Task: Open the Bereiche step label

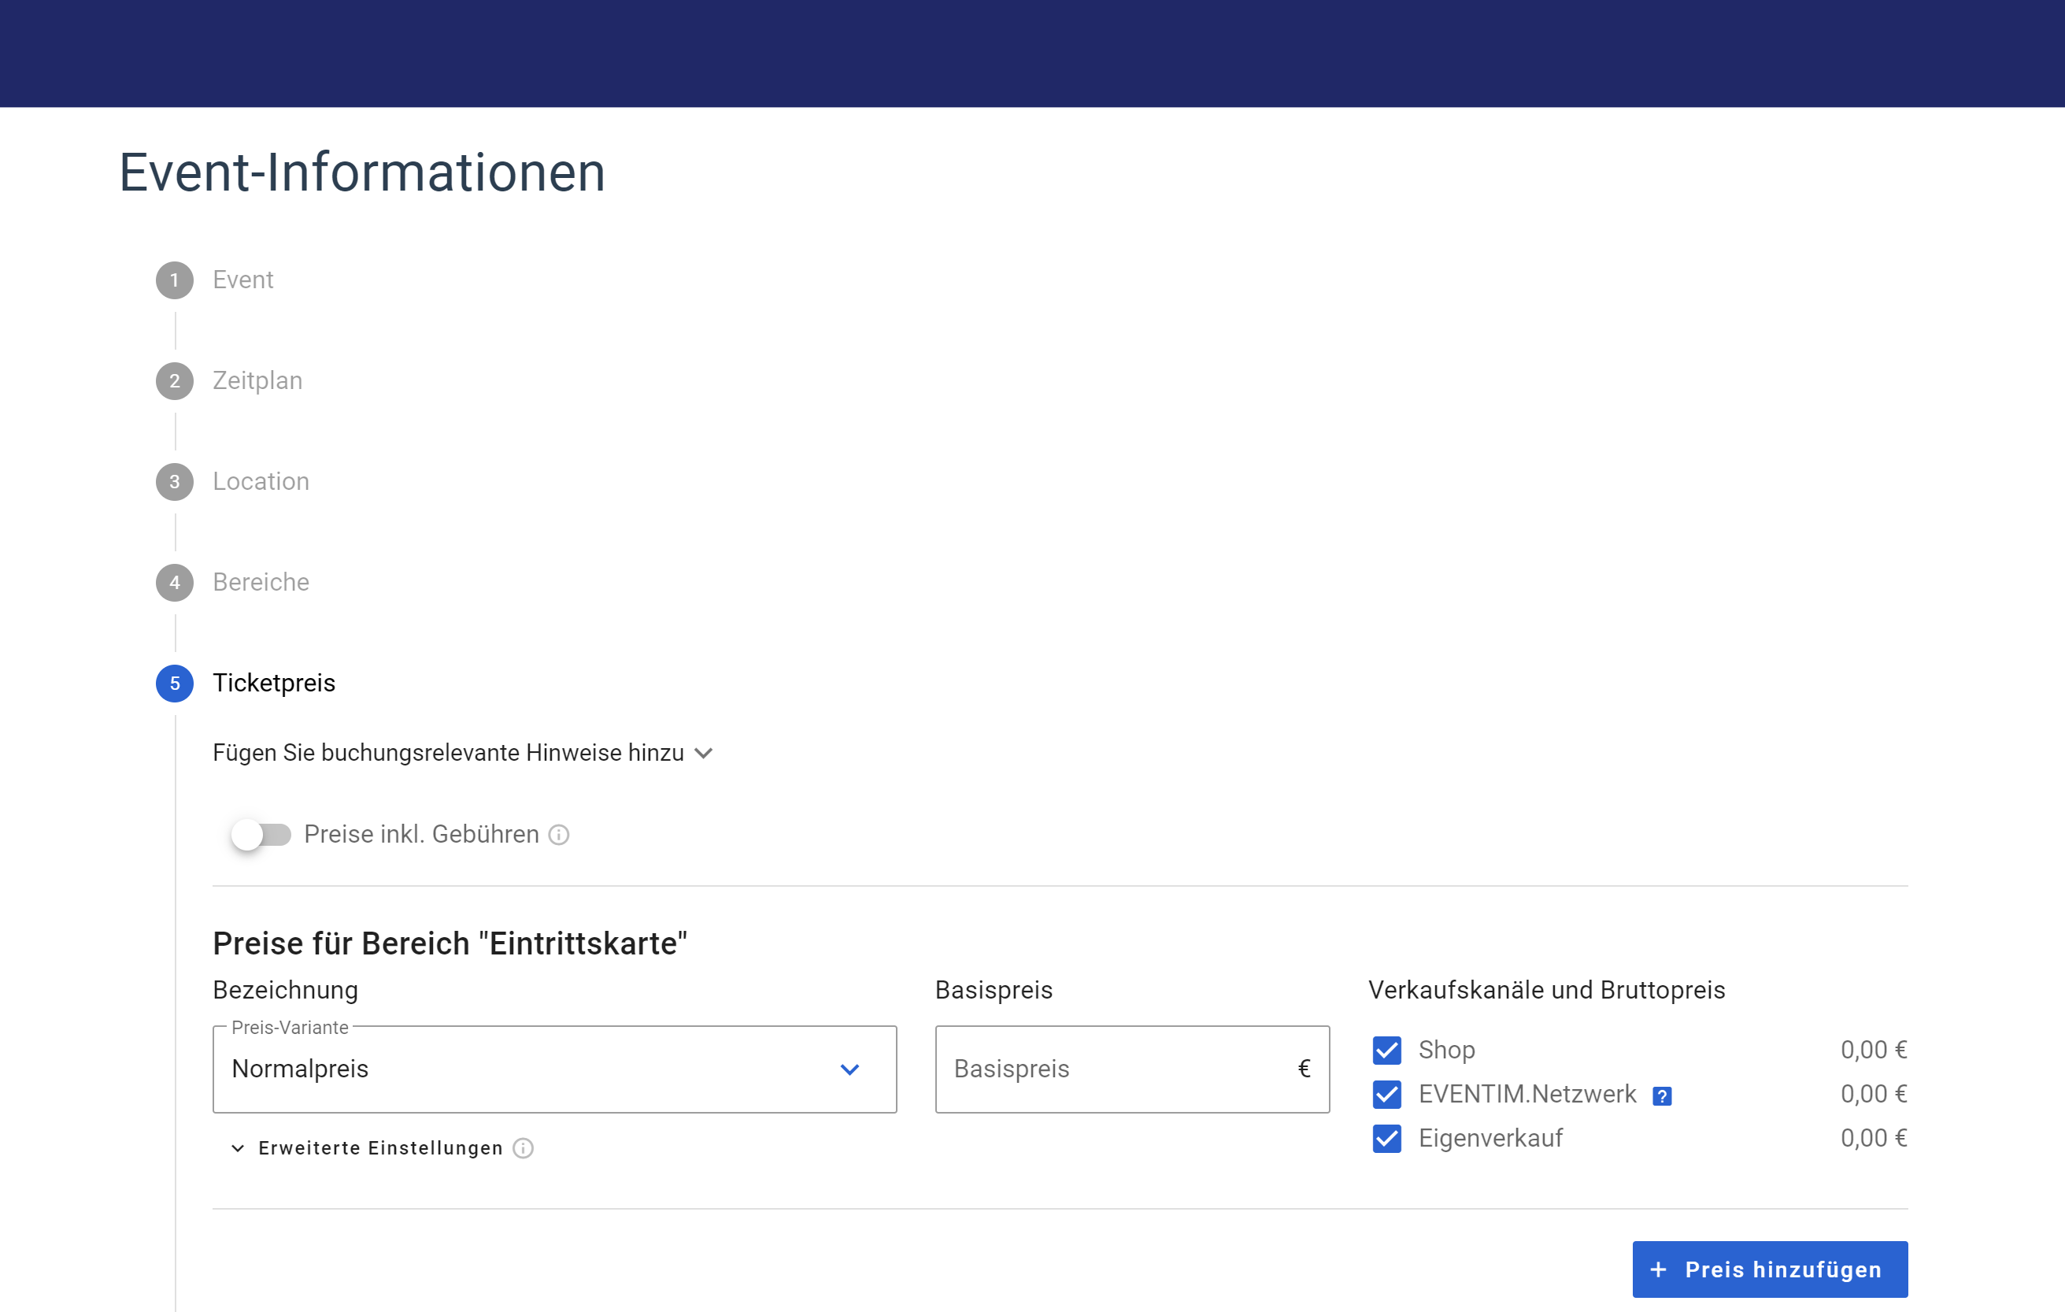Action: click(x=261, y=583)
